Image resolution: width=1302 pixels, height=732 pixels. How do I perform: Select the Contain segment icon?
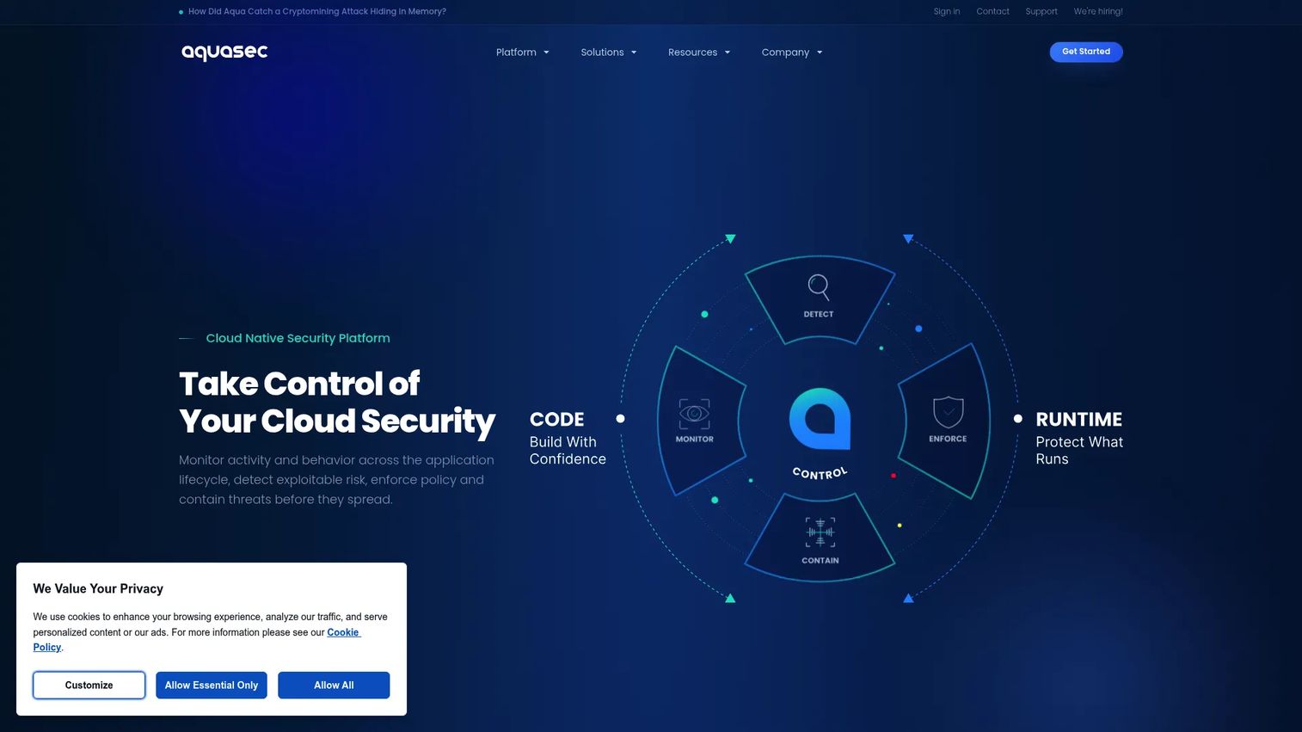pos(820,532)
